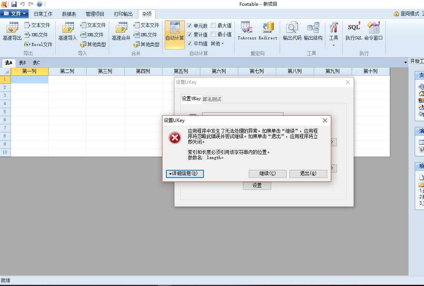
Task: Uncheck the 累计值 checkbox
Action: (x=189, y=34)
